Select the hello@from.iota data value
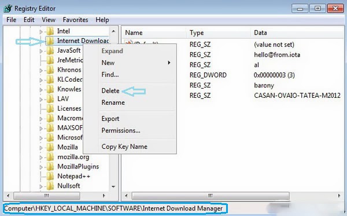The image size is (347, 216). coord(277,54)
